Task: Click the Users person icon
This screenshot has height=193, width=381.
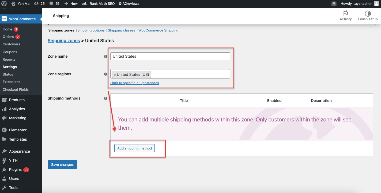Action: pos(4,179)
